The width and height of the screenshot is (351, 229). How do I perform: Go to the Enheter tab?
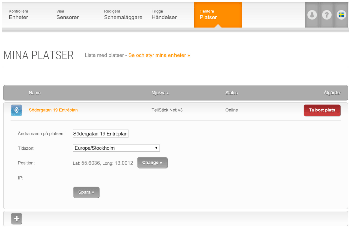pyautogui.click(x=19, y=14)
